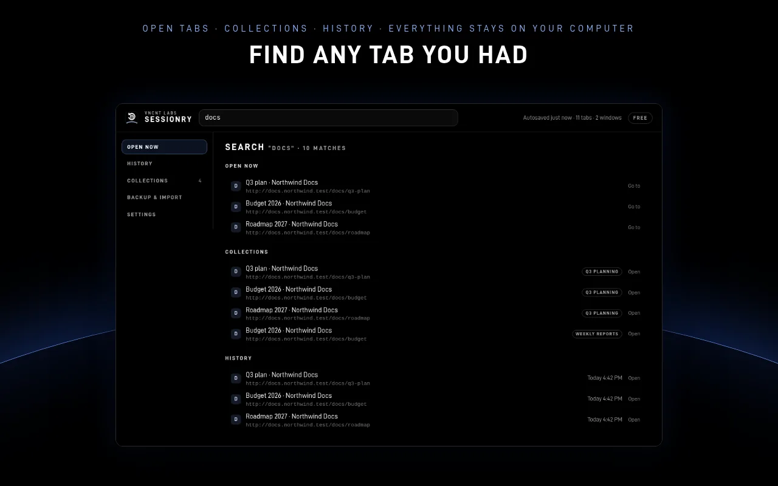Click the favicon of Roadmap 2027 under Collections
Viewport: 778px width, 486px height.
[x=236, y=313]
